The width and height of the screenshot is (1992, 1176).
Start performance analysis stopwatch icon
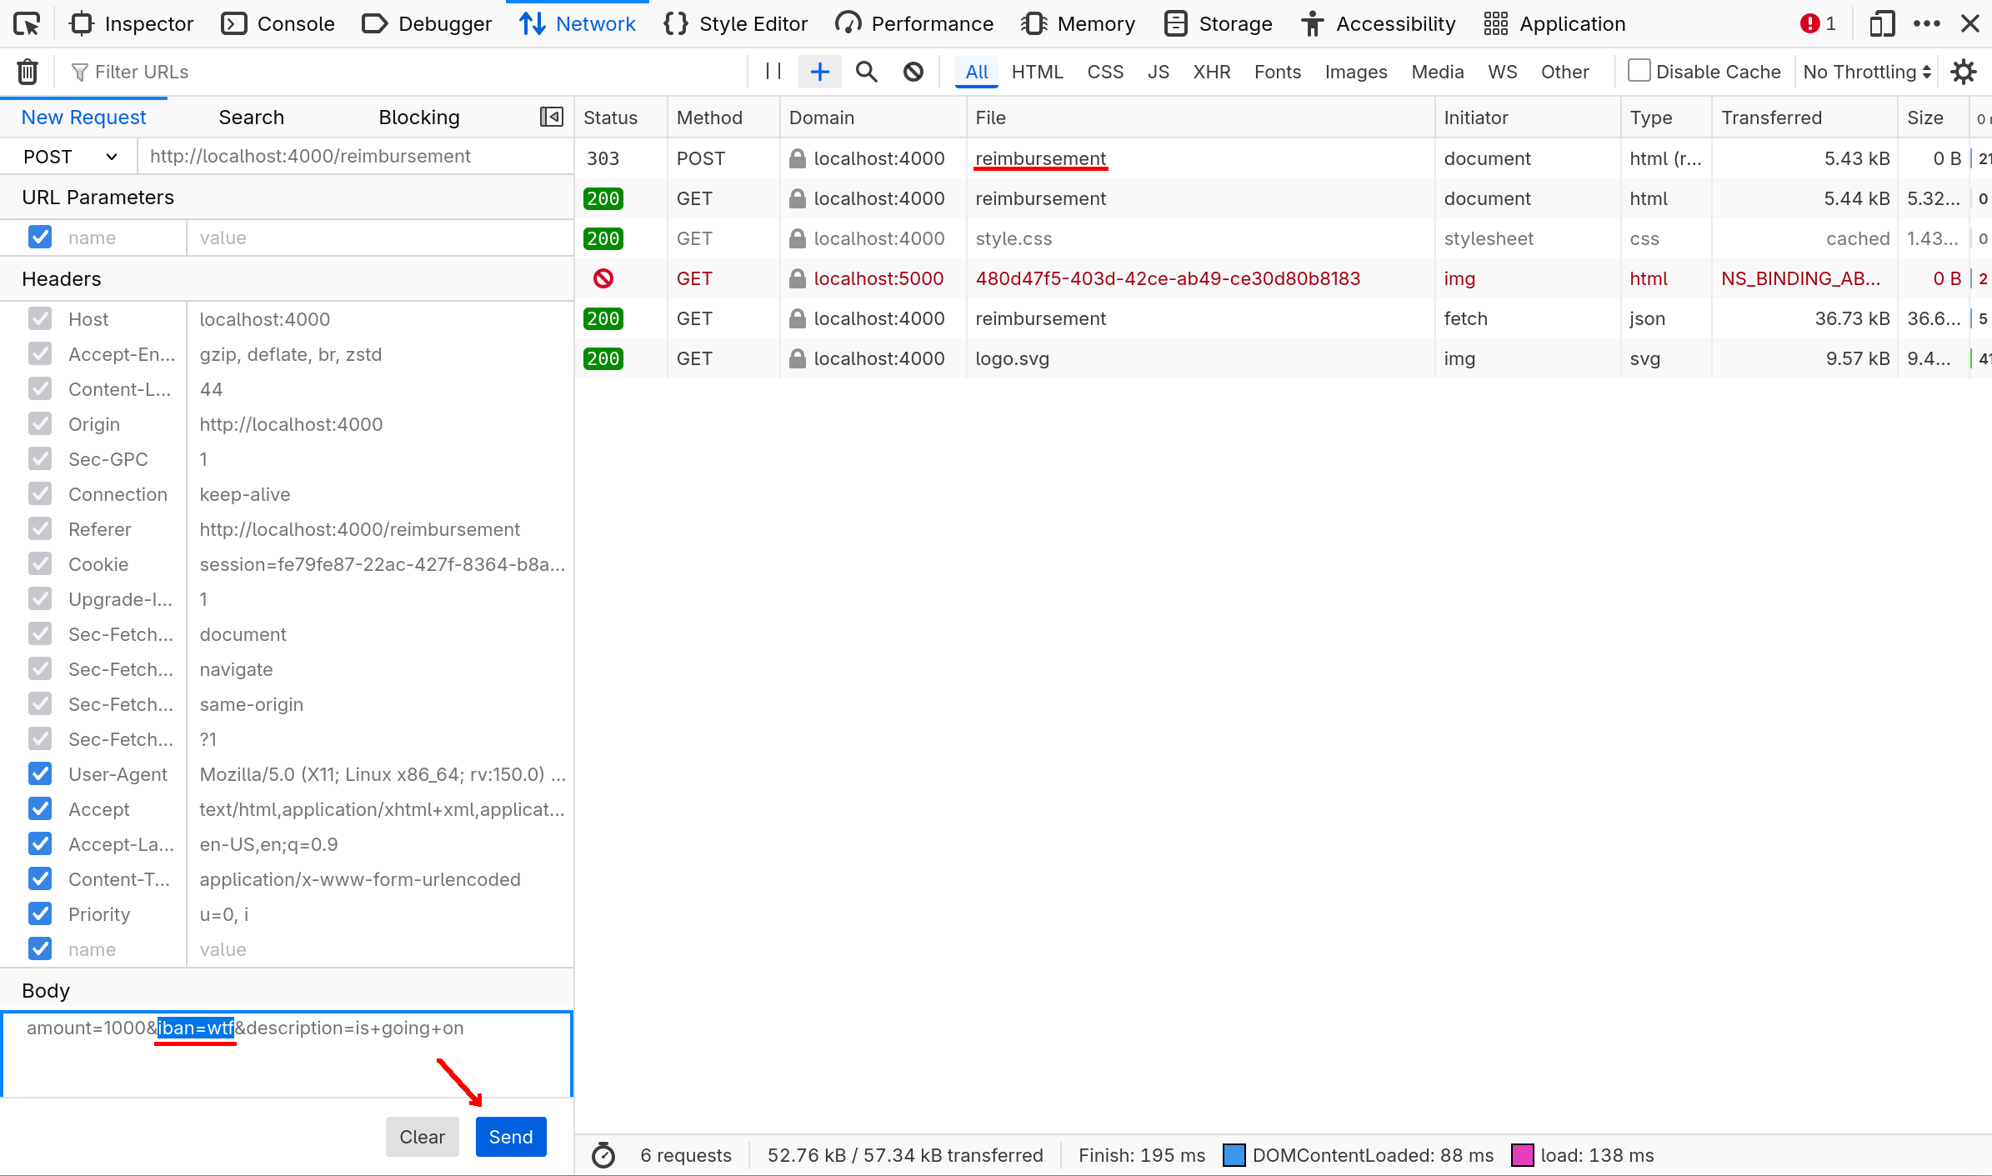tap(603, 1155)
